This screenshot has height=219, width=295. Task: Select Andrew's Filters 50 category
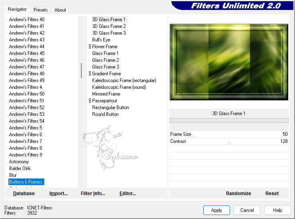click(x=27, y=94)
